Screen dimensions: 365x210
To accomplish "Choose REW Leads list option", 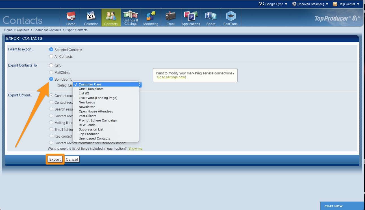I will (x=106, y=125).
